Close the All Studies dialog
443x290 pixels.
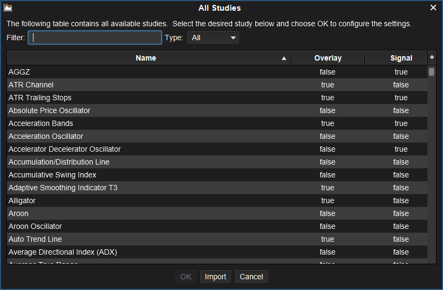click(433, 8)
